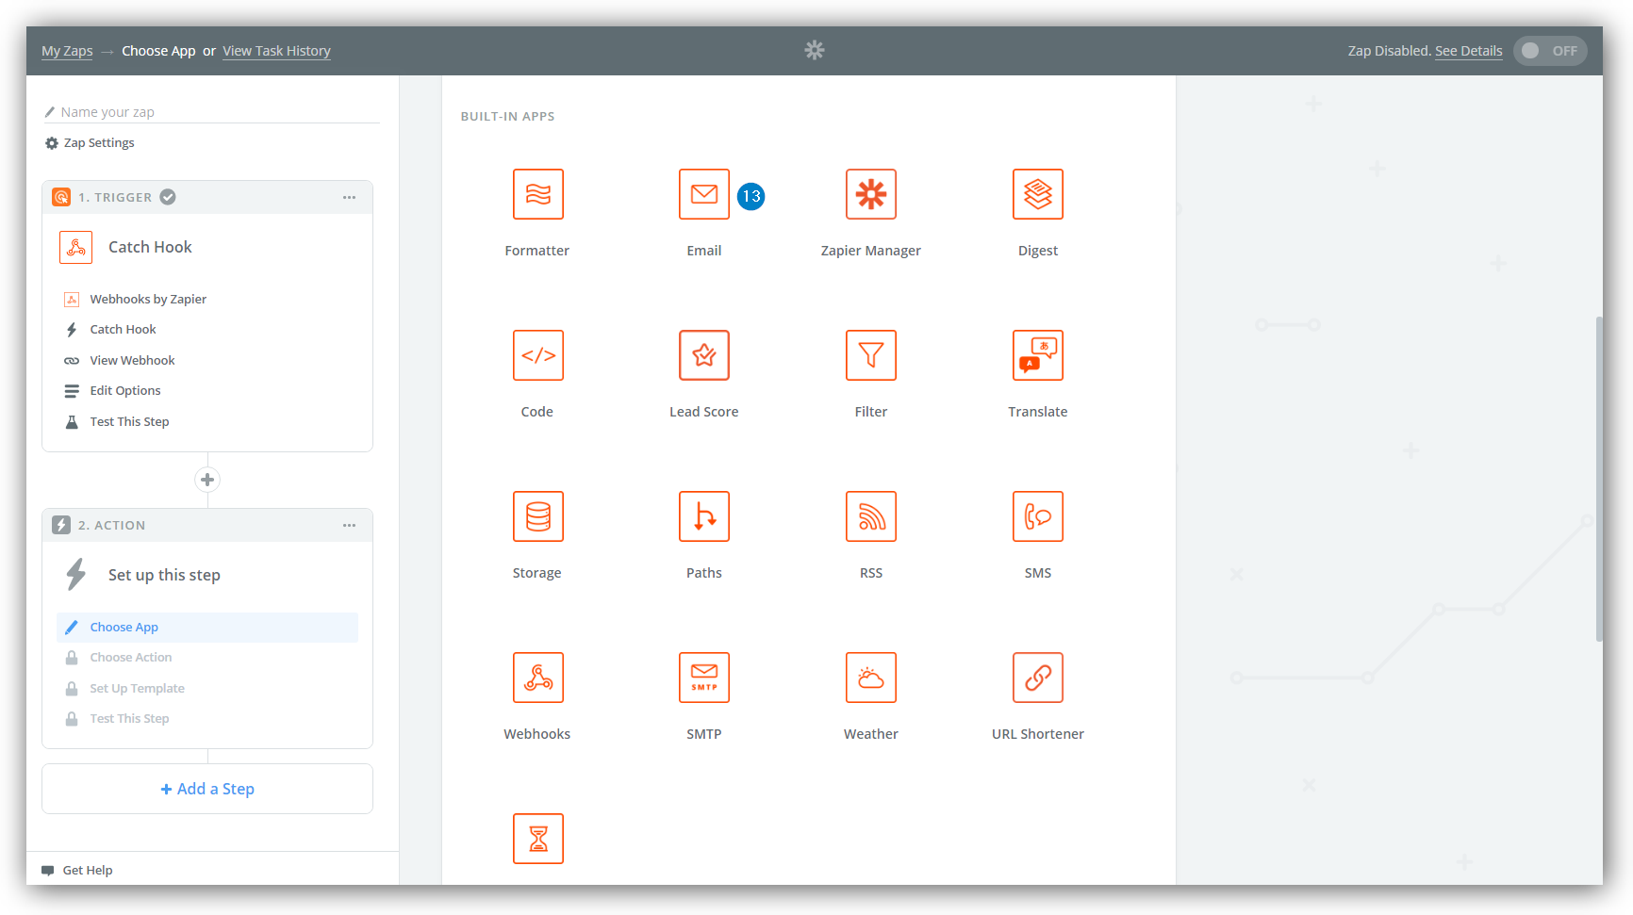The width and height of the screenshot is (1633, 915).
Task: Select the Digest app icon
Action: pyautogui.click(x=1038, y=194)
